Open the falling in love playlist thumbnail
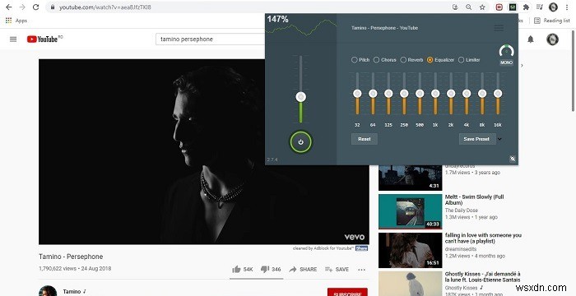Viewport: 576px width, 296px height. 410,250
